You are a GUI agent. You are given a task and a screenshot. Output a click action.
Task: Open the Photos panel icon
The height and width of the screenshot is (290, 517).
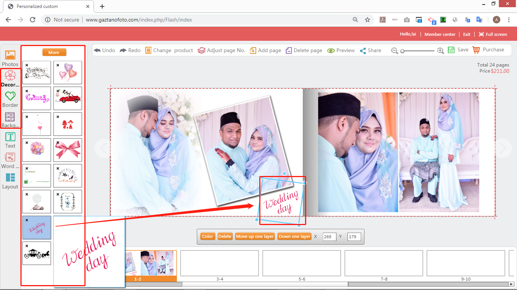[x=10, y=56]
